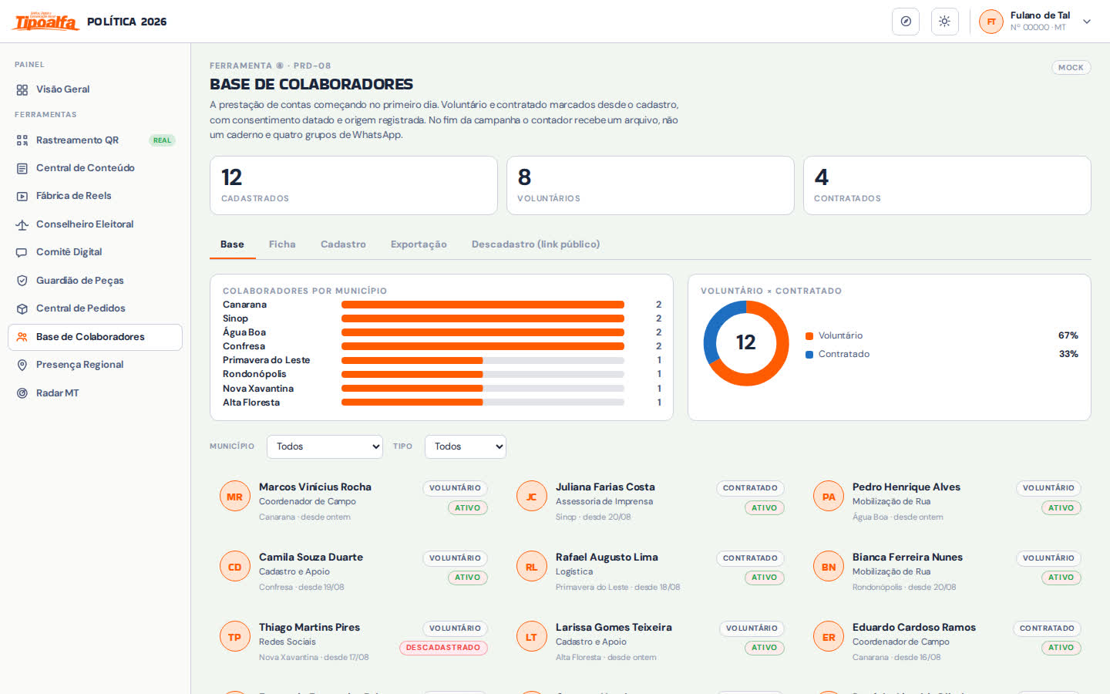The image size is (1110, 694).
Task: Open Descadastro (link público) tab
Action: [536, 244]
